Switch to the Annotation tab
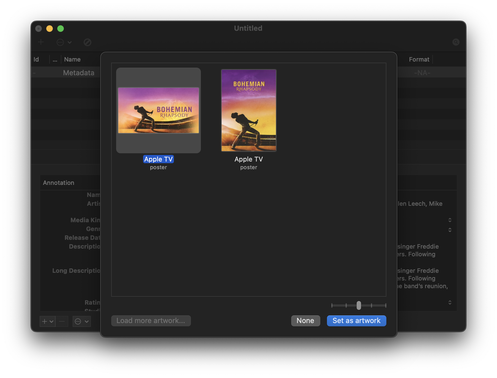Viewport: 497px width, 378px height. [x=59, y=183]
